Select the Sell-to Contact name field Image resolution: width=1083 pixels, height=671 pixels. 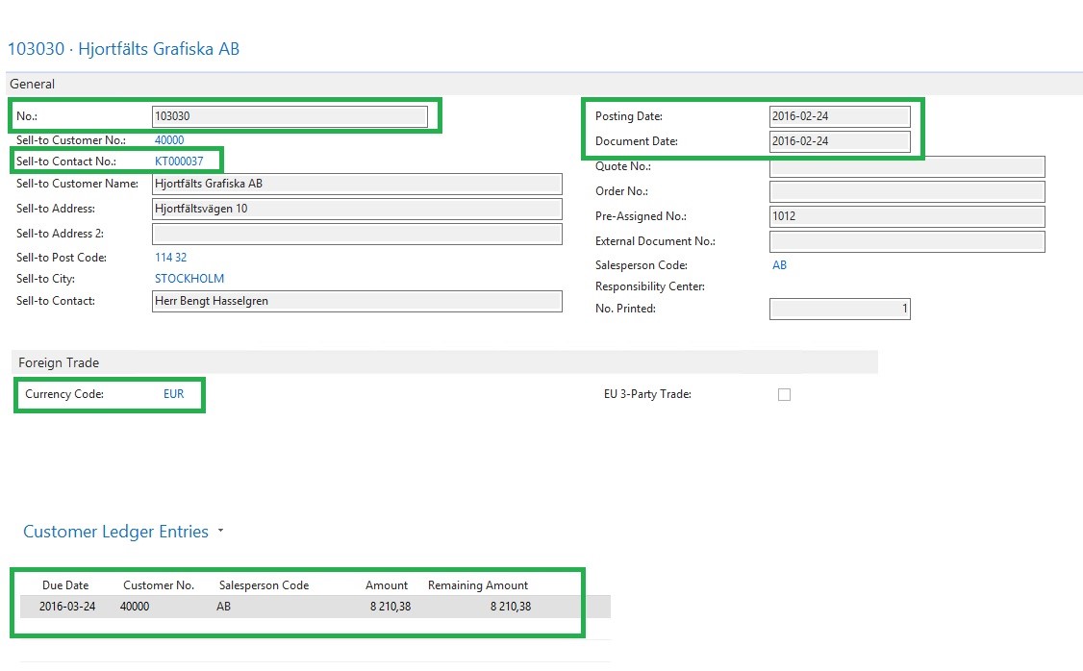point(356,301)
